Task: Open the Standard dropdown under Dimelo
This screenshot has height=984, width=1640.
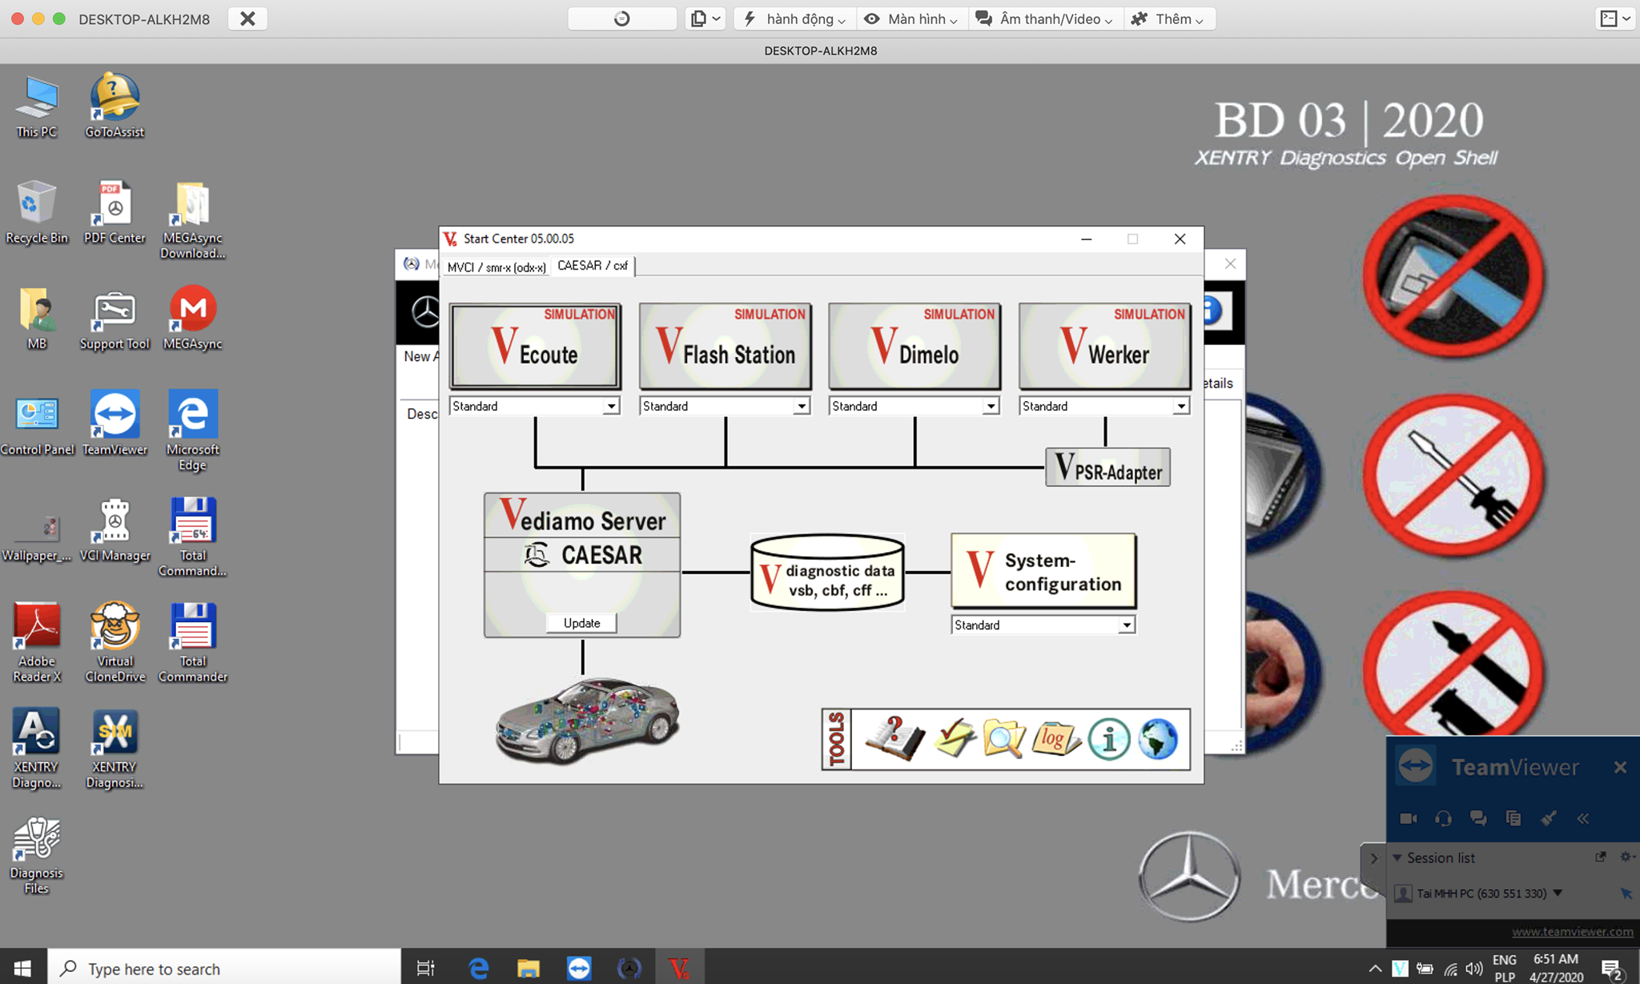Action: 991,407
